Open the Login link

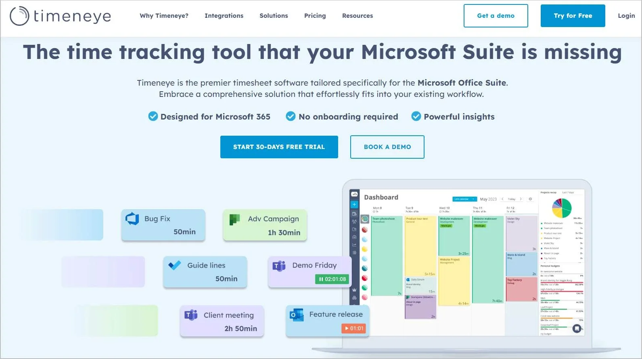click(626, 16)
